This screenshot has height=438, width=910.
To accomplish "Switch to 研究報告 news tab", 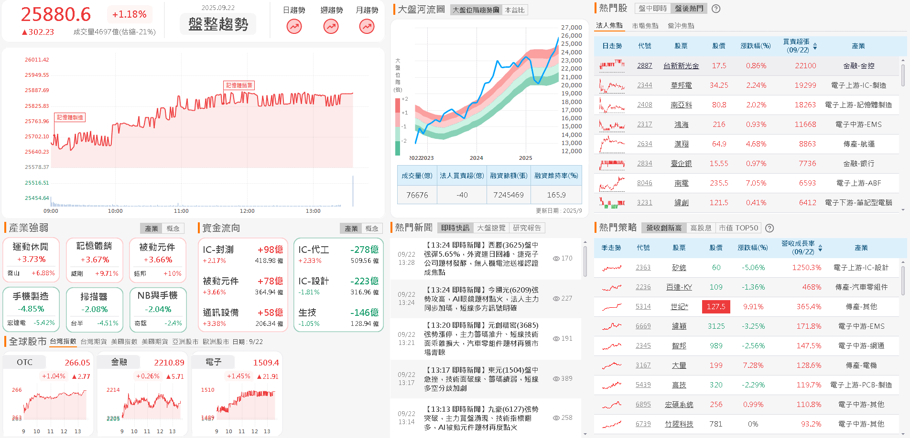I will point(527,228).
